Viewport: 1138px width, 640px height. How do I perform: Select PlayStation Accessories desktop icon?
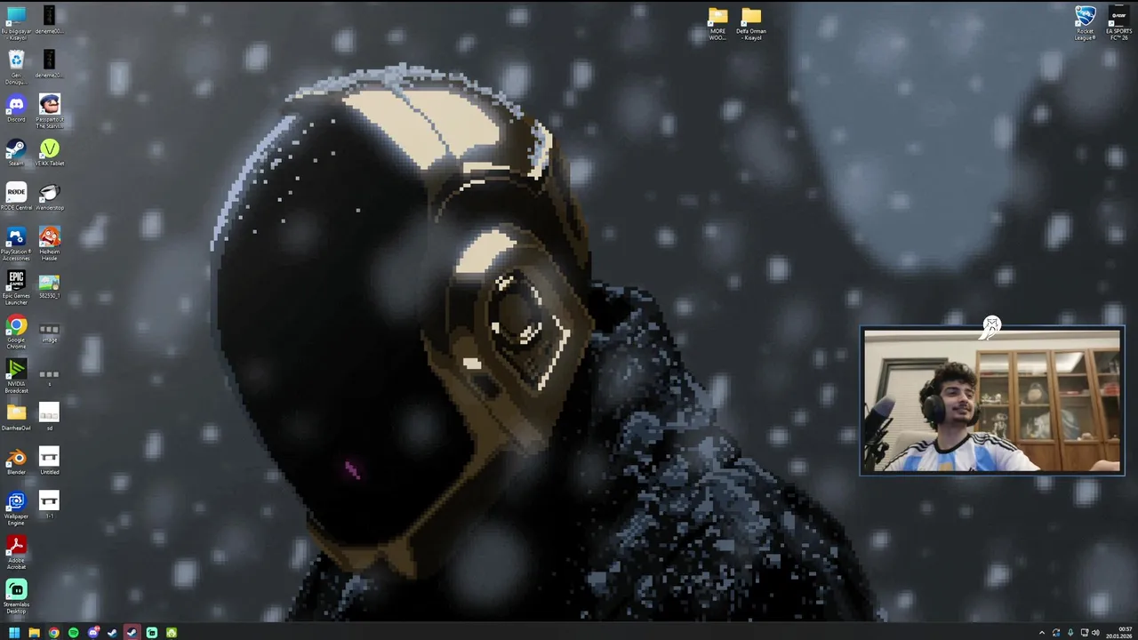[x=16, y=244]
